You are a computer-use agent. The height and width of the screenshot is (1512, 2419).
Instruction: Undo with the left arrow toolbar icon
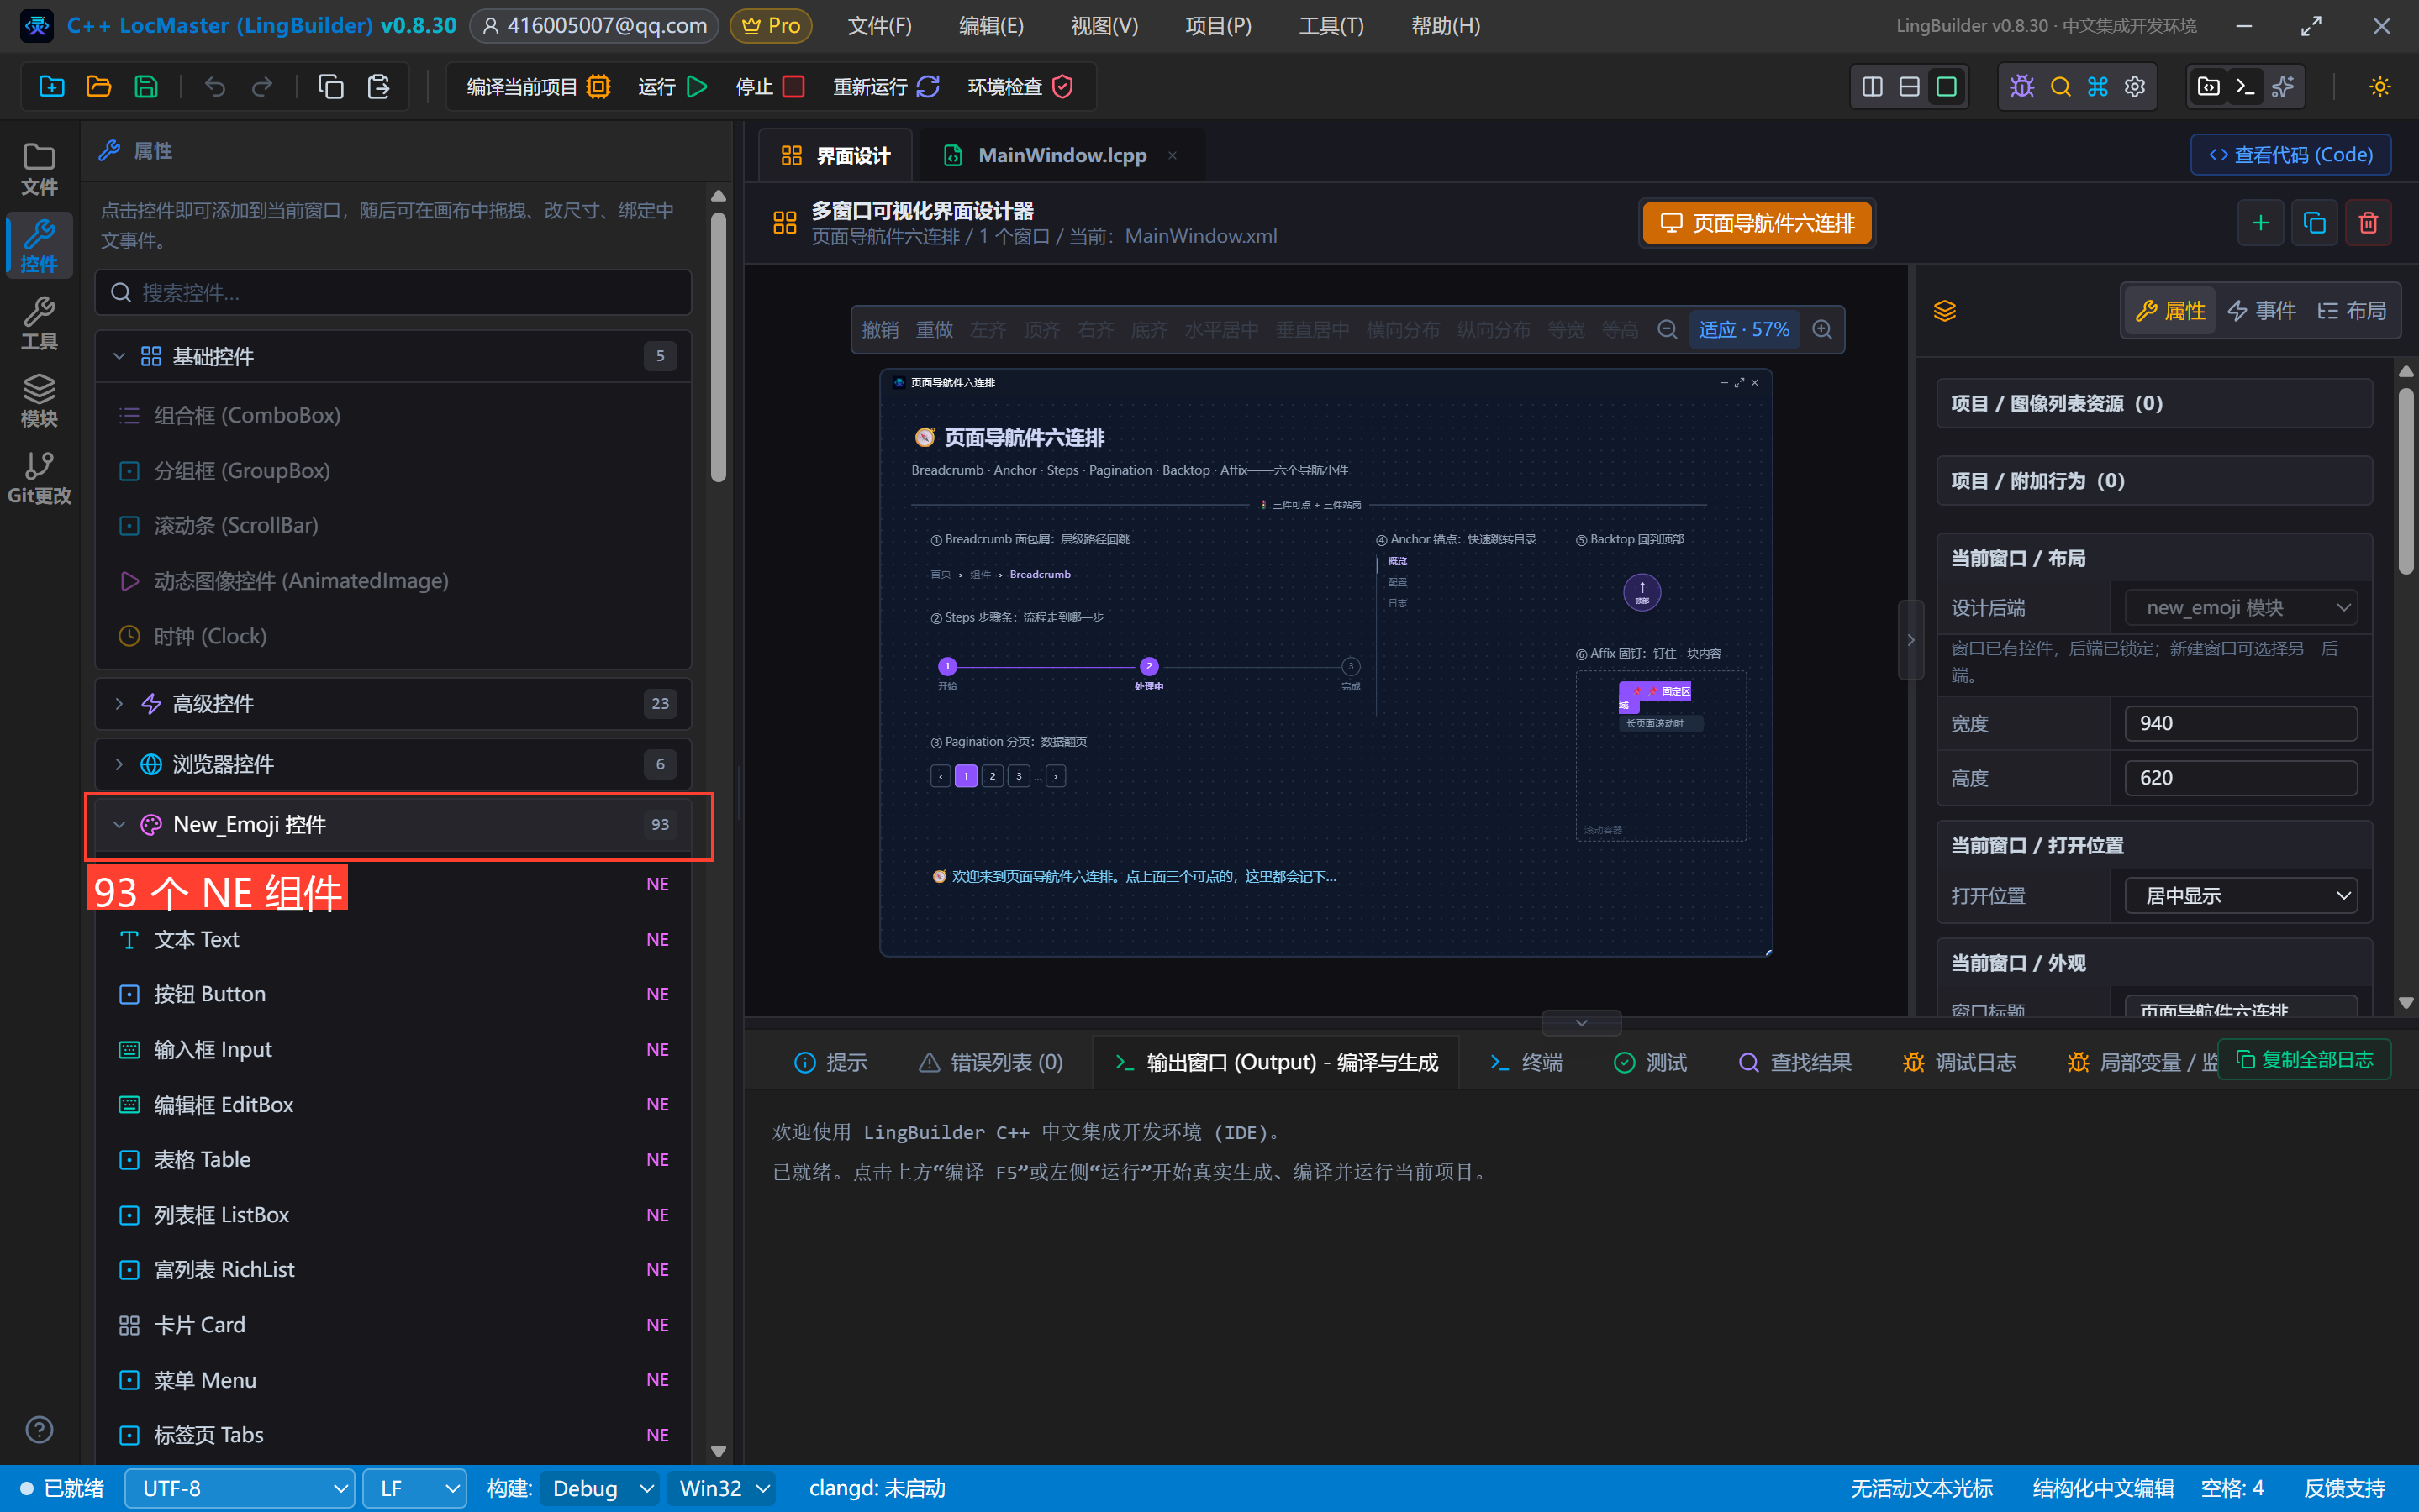214,86
